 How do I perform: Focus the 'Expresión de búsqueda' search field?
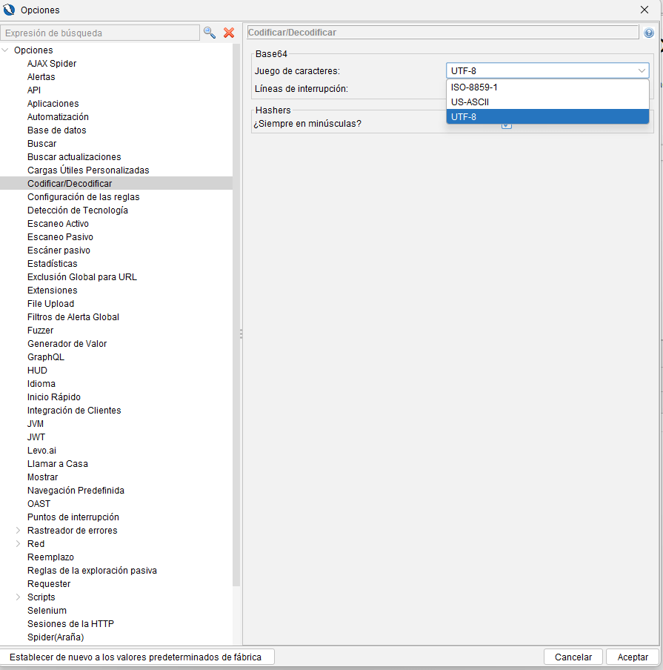100,33
